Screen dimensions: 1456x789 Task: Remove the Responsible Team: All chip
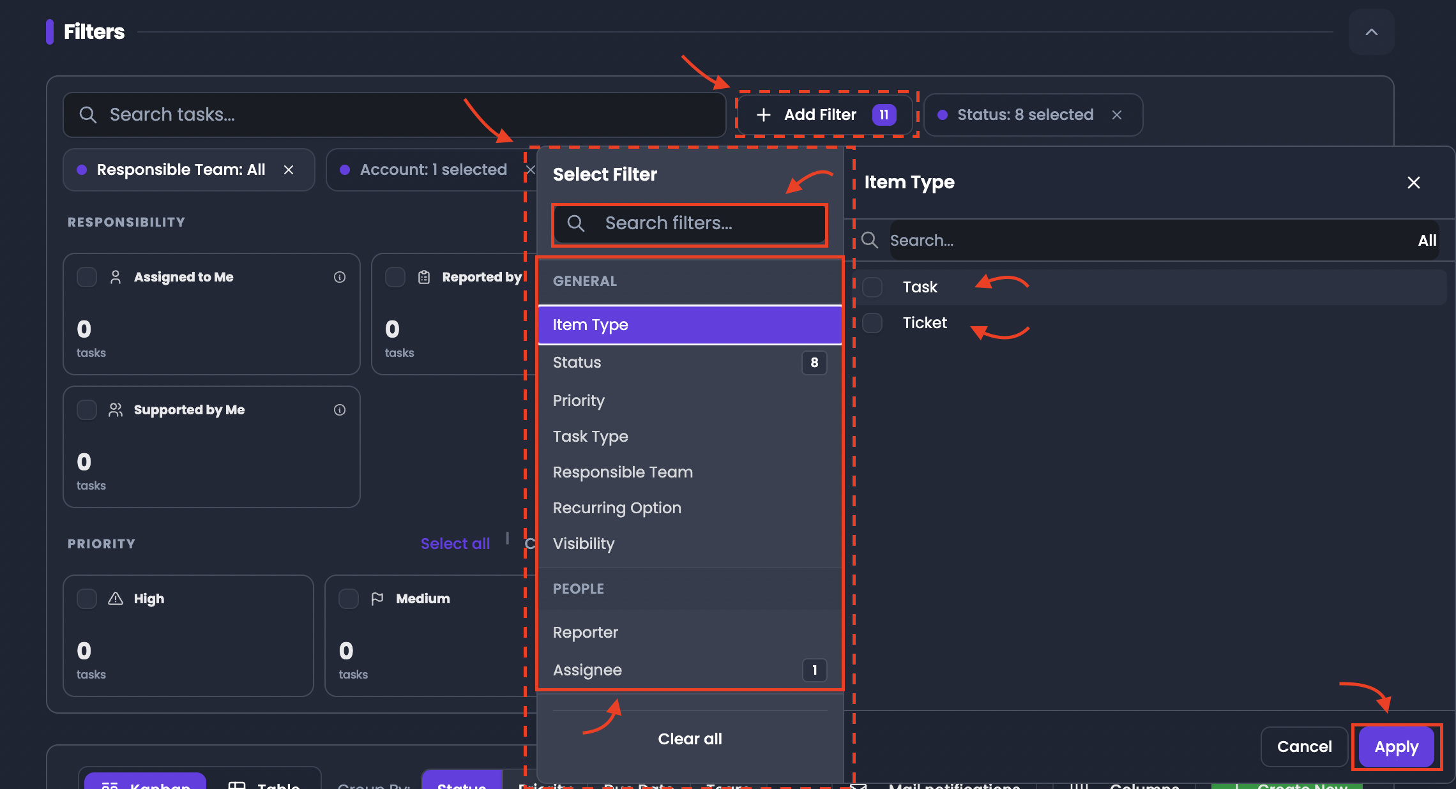click(x=289, y=170)
